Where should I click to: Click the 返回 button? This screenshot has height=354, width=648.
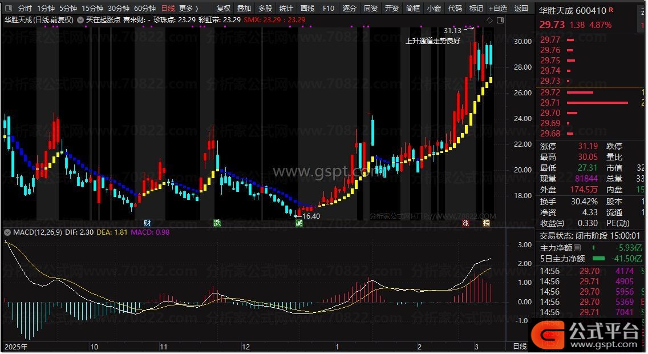pyautogui.click(x=521, y=9)
